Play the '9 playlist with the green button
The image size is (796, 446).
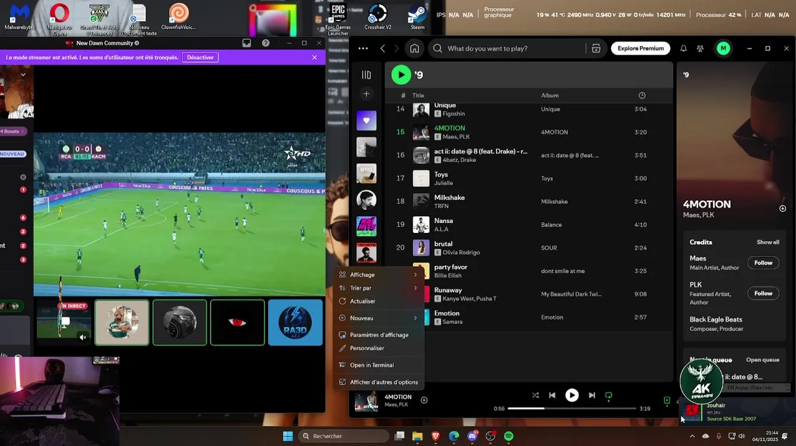[401, 75]
